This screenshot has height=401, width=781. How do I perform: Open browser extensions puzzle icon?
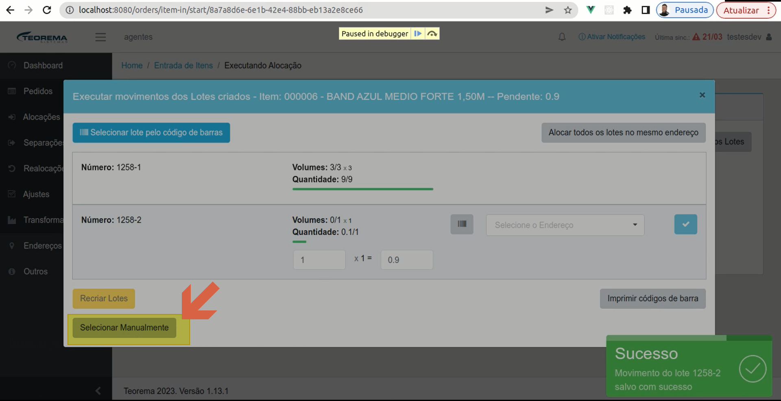pyautogui.click(x=627, y=10)
